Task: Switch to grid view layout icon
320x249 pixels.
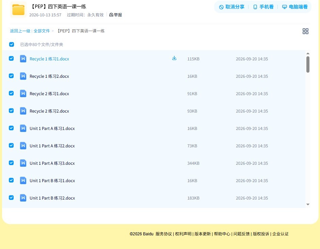Action: (305, 31)
